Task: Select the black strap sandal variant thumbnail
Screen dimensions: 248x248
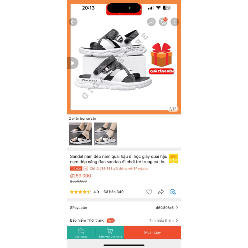Action: click(80, 134)
